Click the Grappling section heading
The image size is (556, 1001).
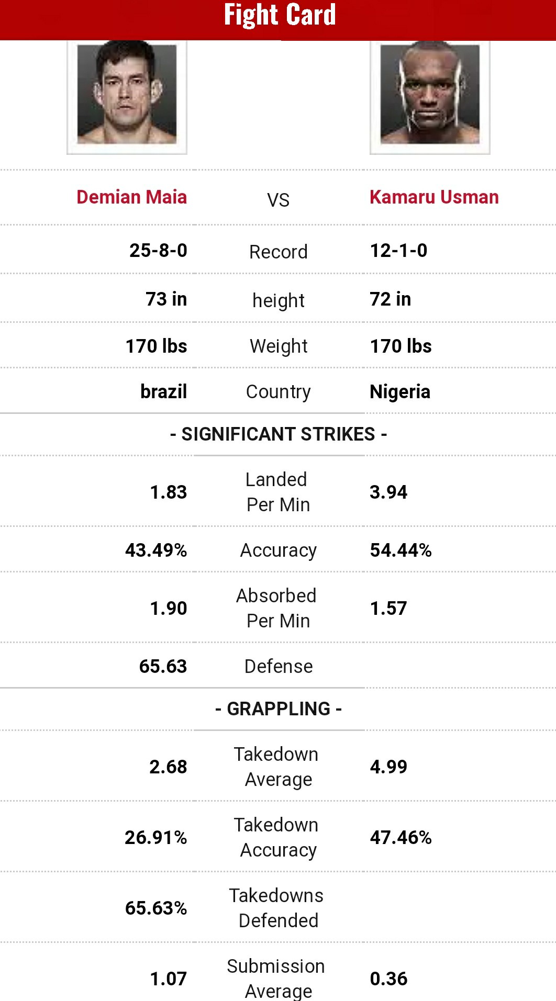279,708
